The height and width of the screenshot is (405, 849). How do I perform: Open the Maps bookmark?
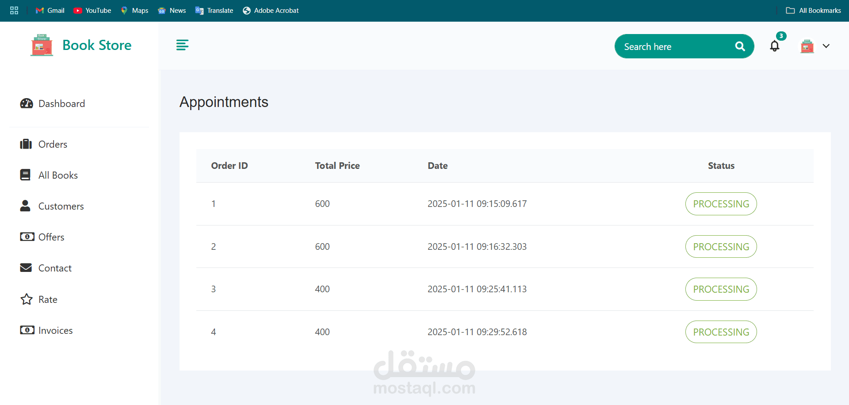[134, 11]
